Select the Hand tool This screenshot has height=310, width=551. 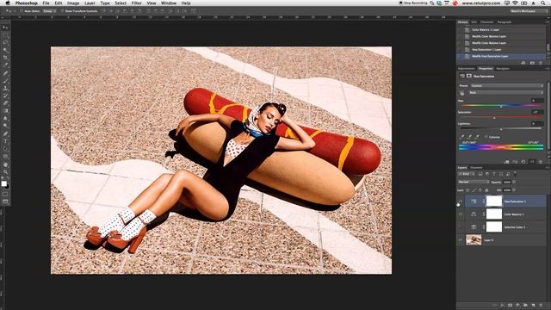(x=5, y=164)
